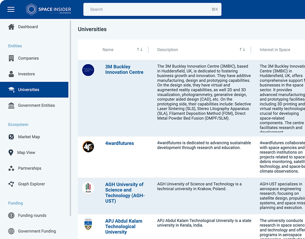The image size is (305, 239).
Task: Click the ⌘K shortcut hint in search
Action: (x=215, y=9)
